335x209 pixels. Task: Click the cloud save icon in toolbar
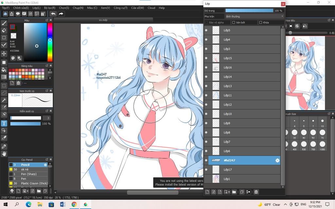coord(5,14)
